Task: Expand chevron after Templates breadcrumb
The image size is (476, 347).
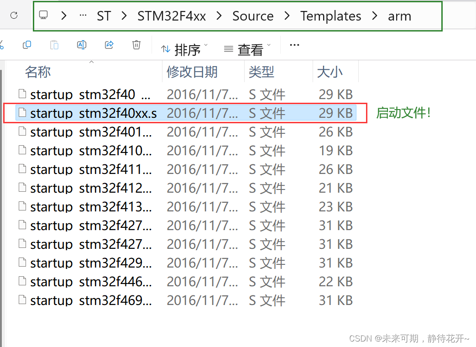Action: pyautogui.click(x=375, y=16)
